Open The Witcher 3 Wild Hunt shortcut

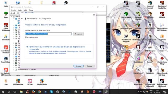point(126,38)
